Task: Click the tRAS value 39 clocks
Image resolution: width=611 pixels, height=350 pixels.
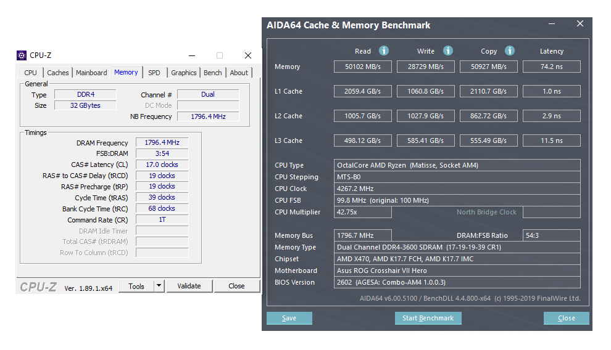Action: 162,197
